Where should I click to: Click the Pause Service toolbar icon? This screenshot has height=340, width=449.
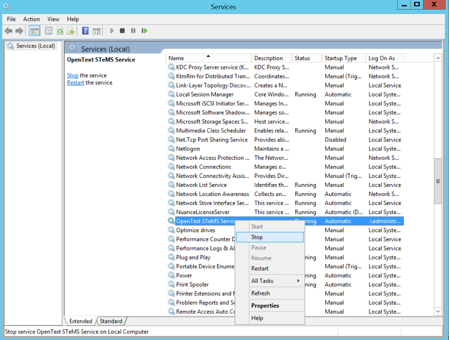tap(133, 31)
